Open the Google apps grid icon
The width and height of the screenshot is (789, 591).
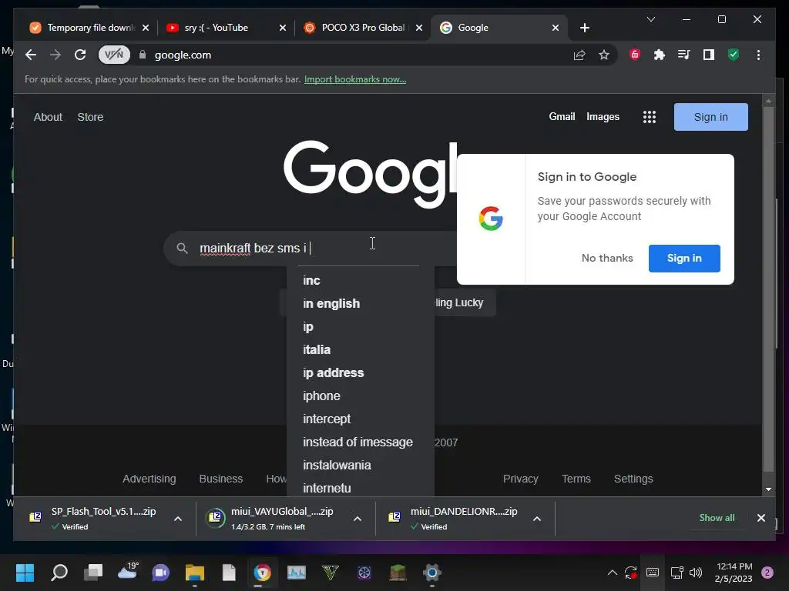click(650, 117)
